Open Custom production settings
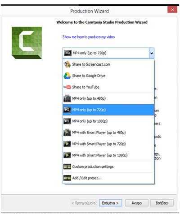This screenshot has height=214, width=180. coord(108,167)
